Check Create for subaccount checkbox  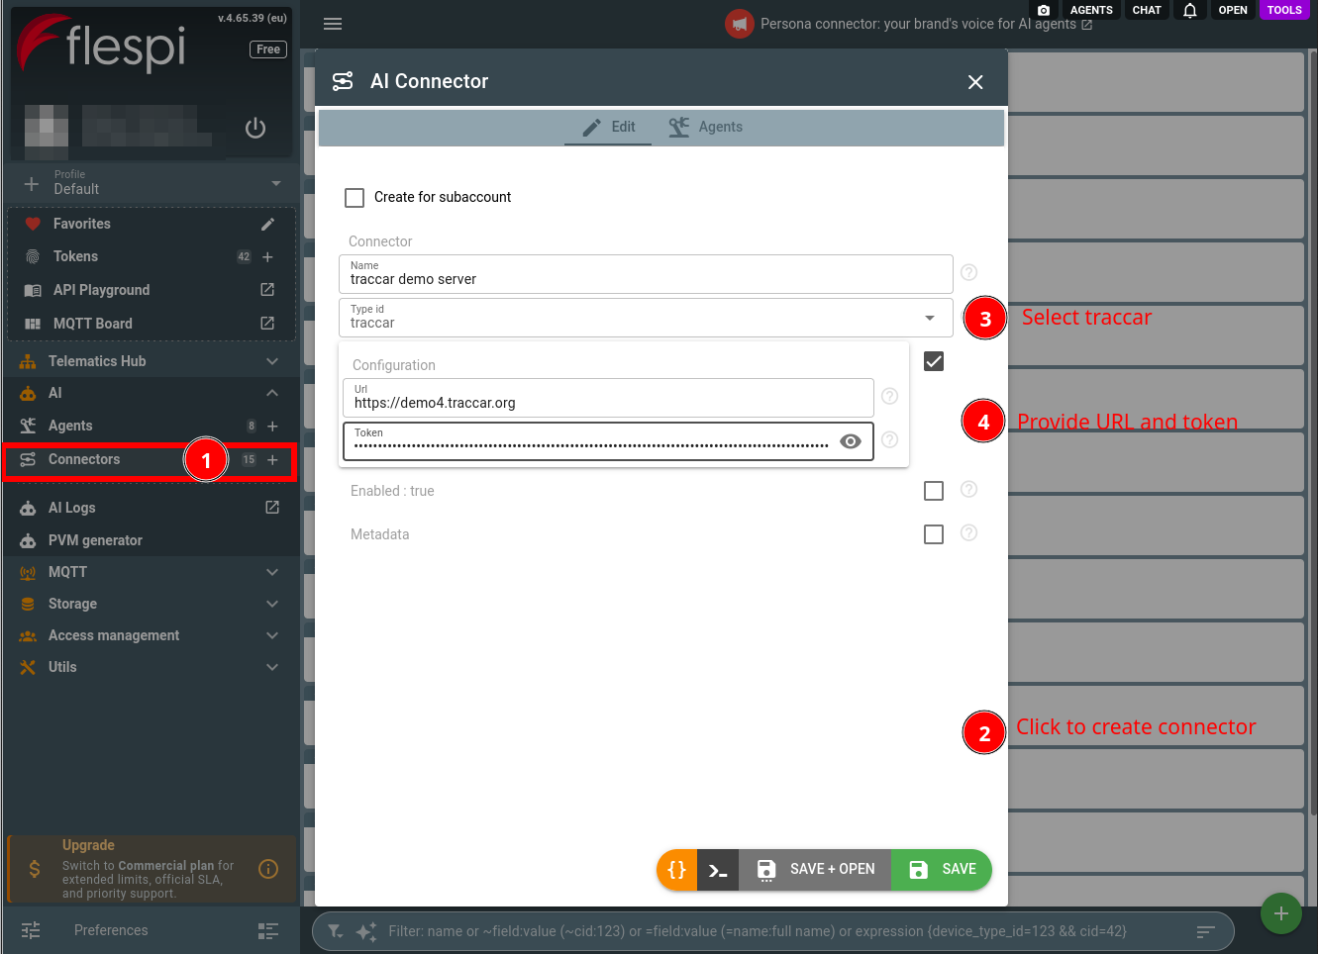(x=355, y=198)
